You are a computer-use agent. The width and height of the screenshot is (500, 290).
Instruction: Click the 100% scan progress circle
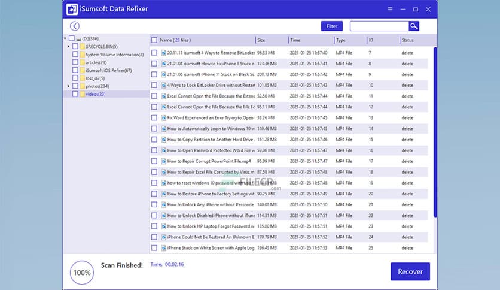[x=82, y=273]
